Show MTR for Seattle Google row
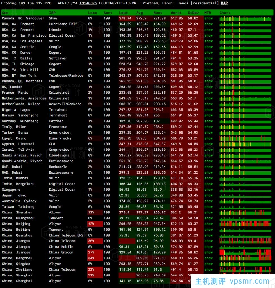This screenshot has height=288, width=275. pos(209,47)
